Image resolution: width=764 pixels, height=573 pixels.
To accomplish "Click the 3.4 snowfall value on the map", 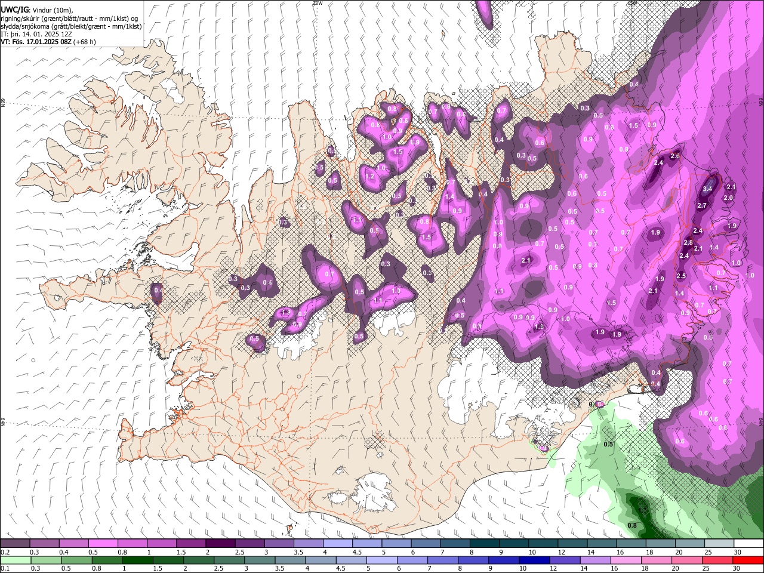I will click(708, 188).
